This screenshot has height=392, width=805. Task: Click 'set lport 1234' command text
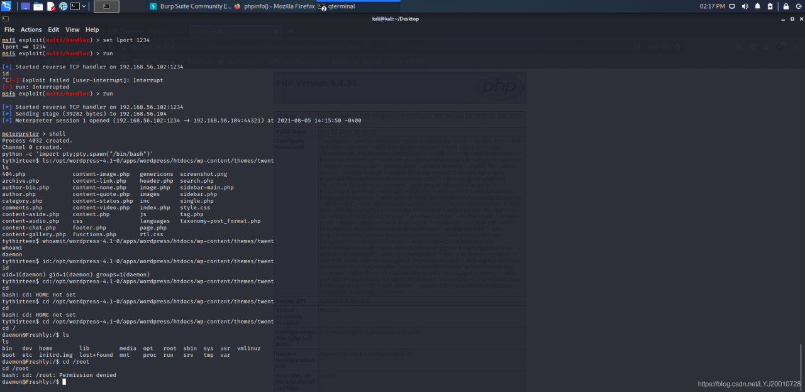pos(126,40)
